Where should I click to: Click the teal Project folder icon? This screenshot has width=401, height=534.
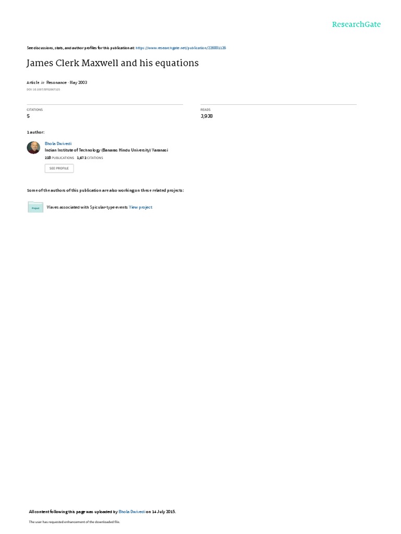pos(36,207)
